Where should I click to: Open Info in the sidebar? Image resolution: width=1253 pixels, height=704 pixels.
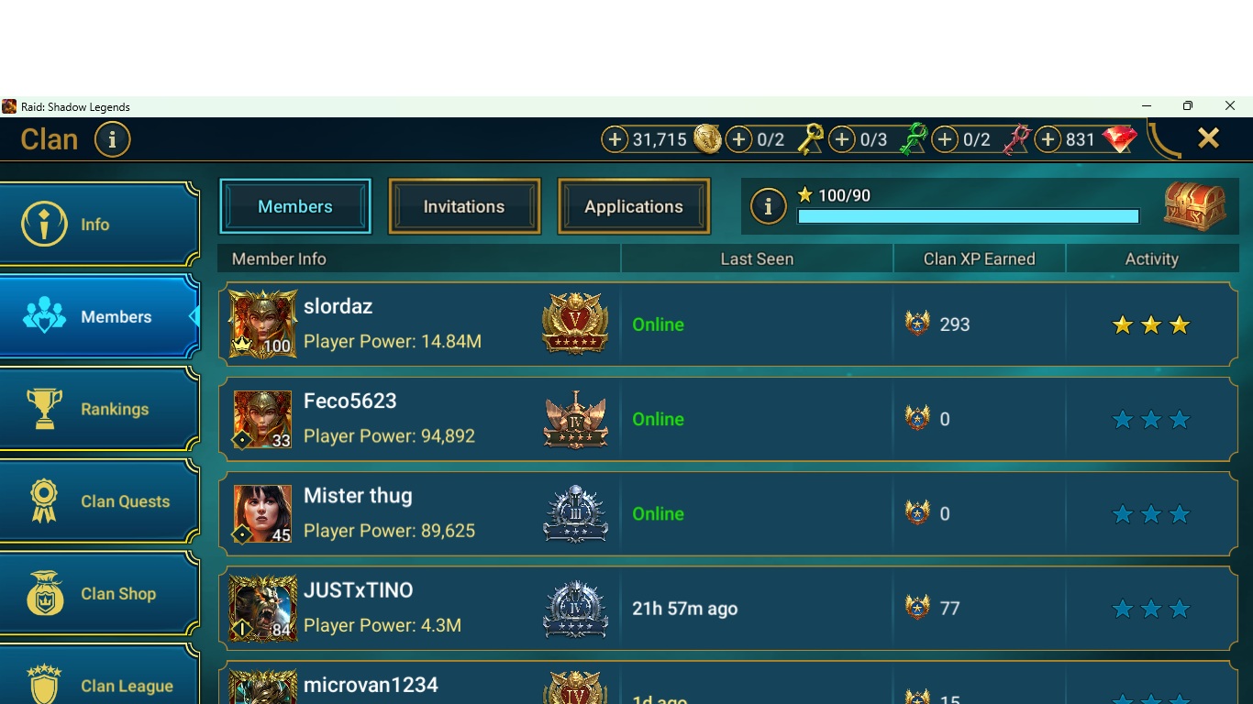[99, 225]
